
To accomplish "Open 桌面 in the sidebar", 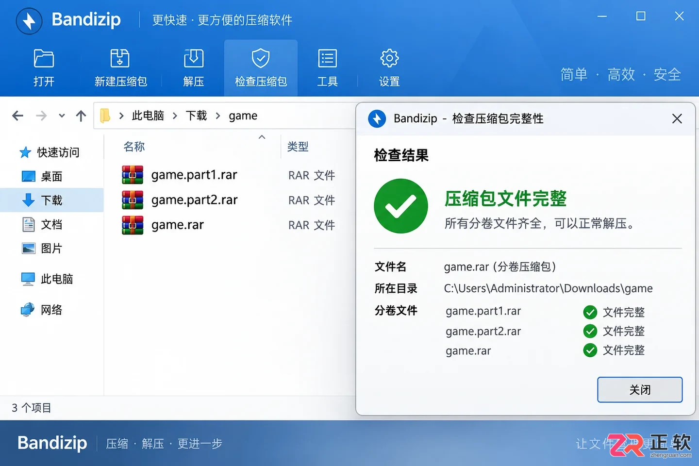I will click(42, 176).
